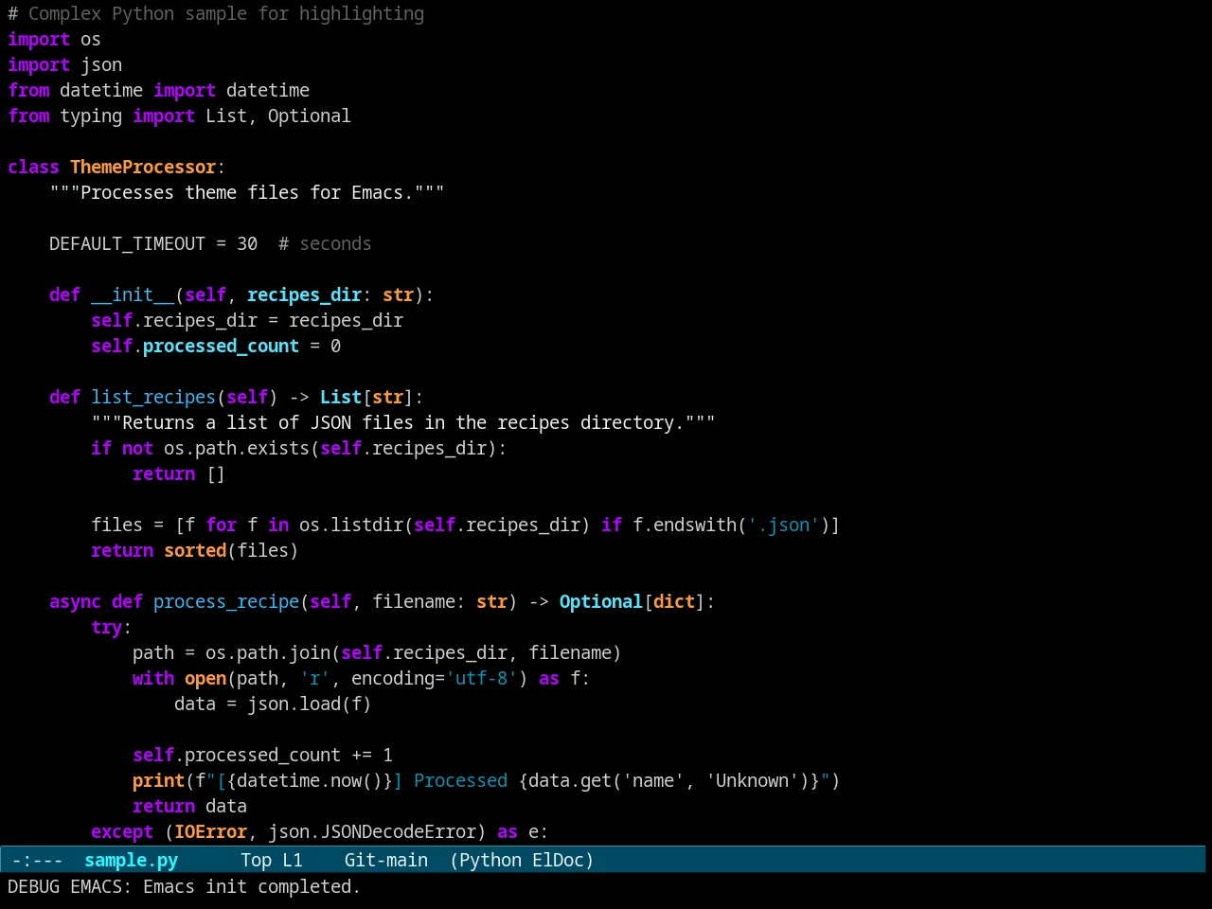Screen dimensions: 1212x909
Task: Click the 'open' builtin in with statement
Action: 205,678
